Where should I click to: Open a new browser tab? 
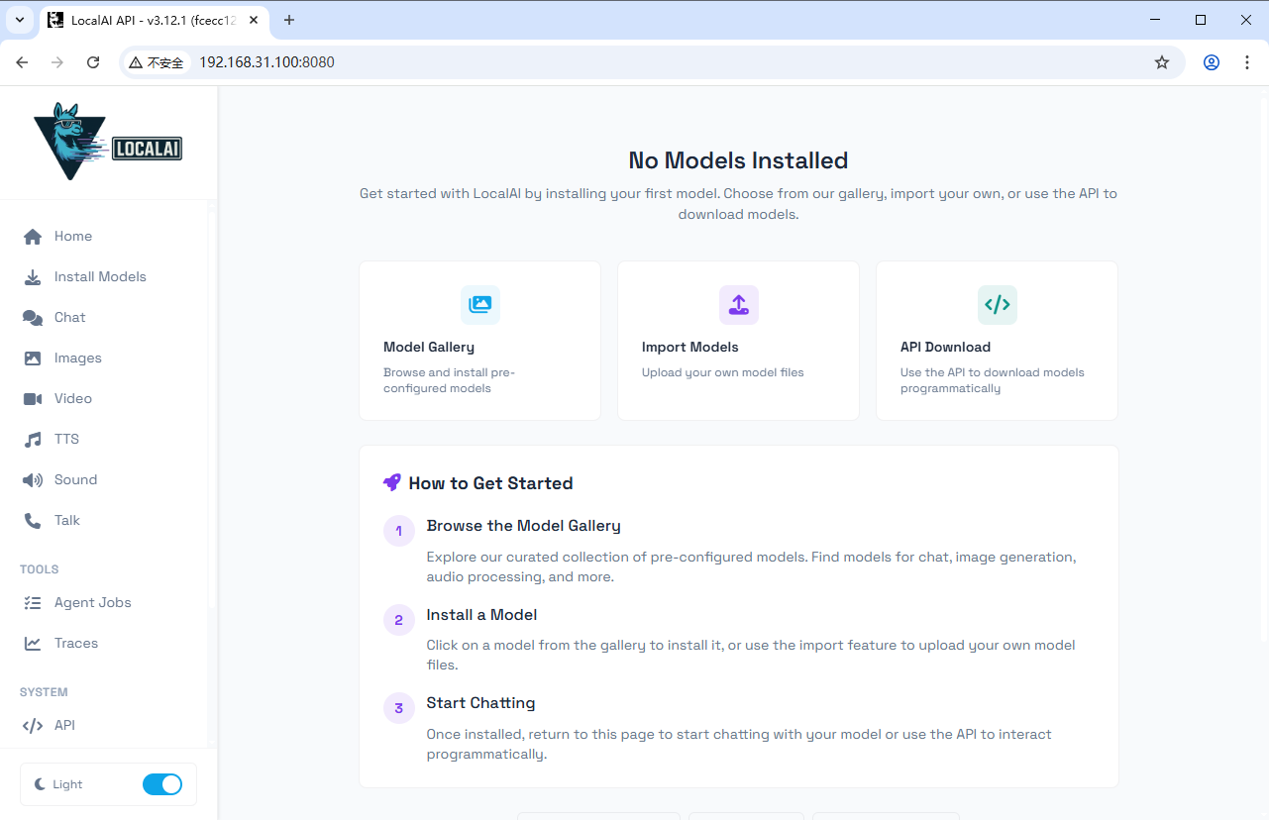[289, 20]
